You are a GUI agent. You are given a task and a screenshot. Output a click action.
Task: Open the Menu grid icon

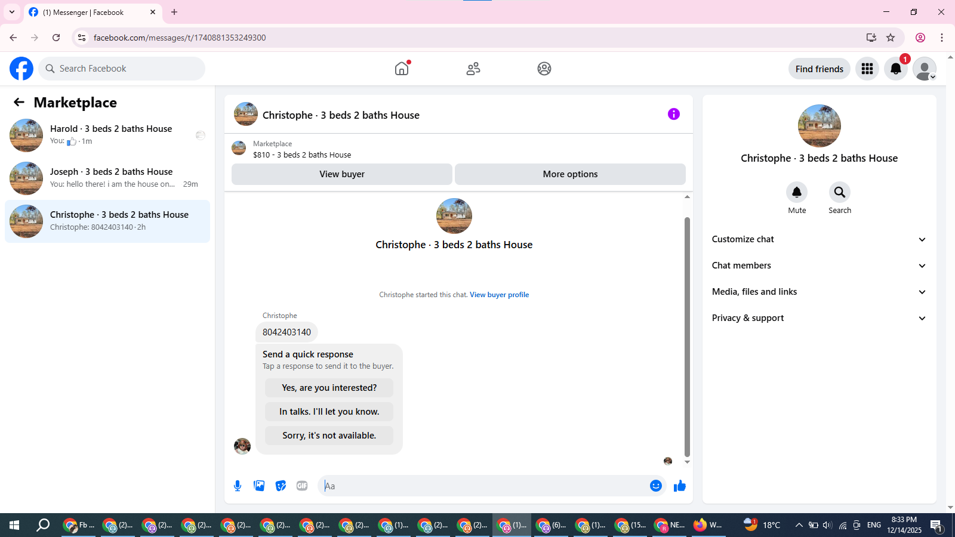(867, 69)
